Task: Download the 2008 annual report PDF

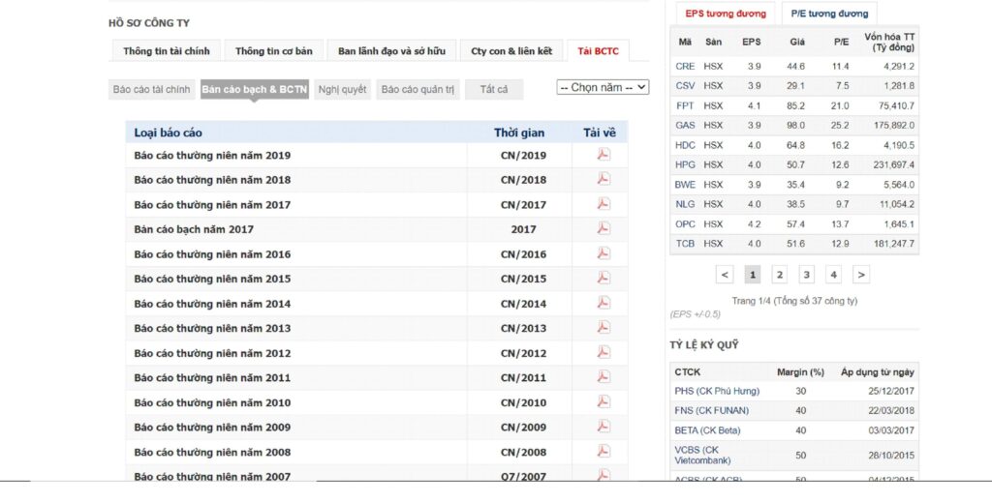Action: coord(604,451)
